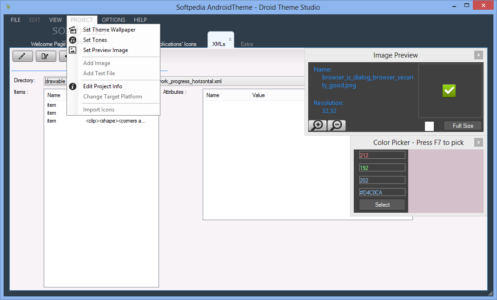Open the Directory dropdown showing drawable
This screenshot has height=300, width=497.
pyautogui.click(x=55, y=81)
